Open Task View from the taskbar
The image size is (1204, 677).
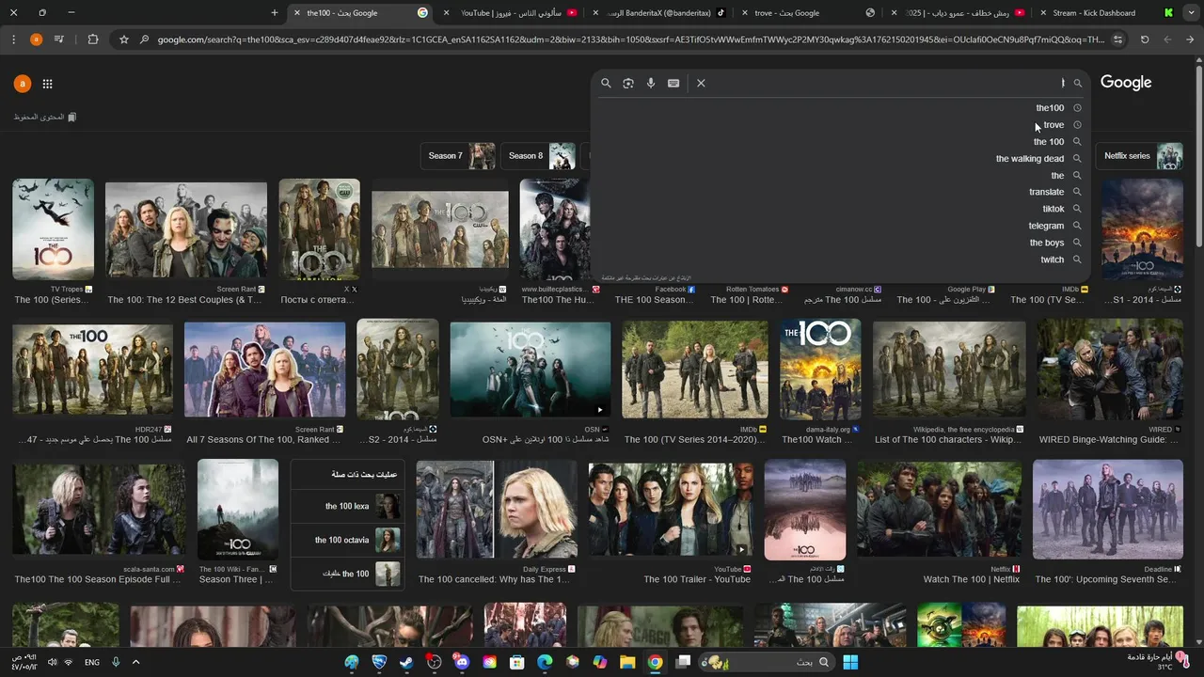684,662
